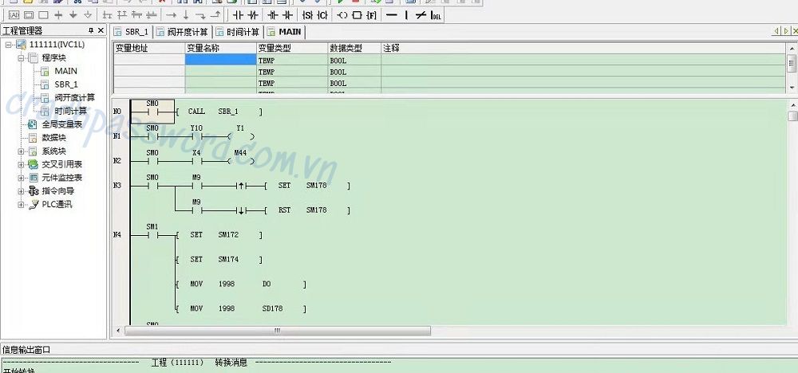Expand the PLC通讯 tree node
The height and width of the screenshot is (373, 798).
pos(22,205)
